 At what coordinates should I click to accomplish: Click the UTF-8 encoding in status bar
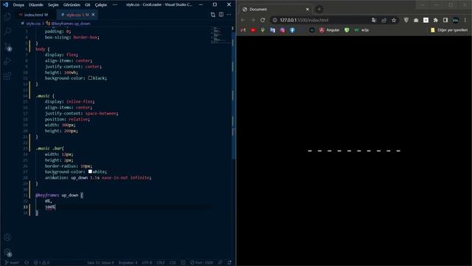pos(147,263)
